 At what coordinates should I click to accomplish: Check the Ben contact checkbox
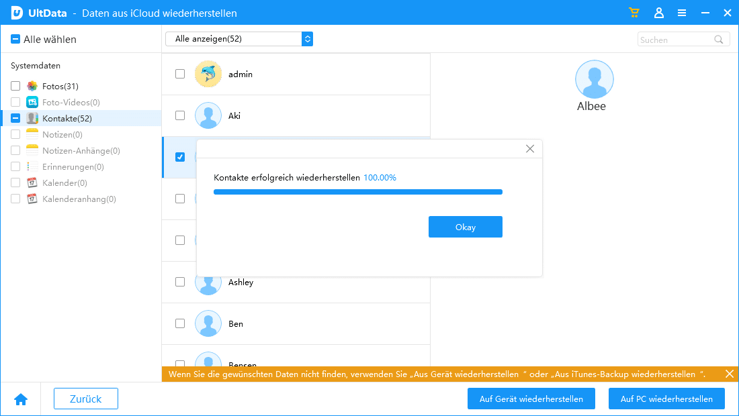point(180,323)
